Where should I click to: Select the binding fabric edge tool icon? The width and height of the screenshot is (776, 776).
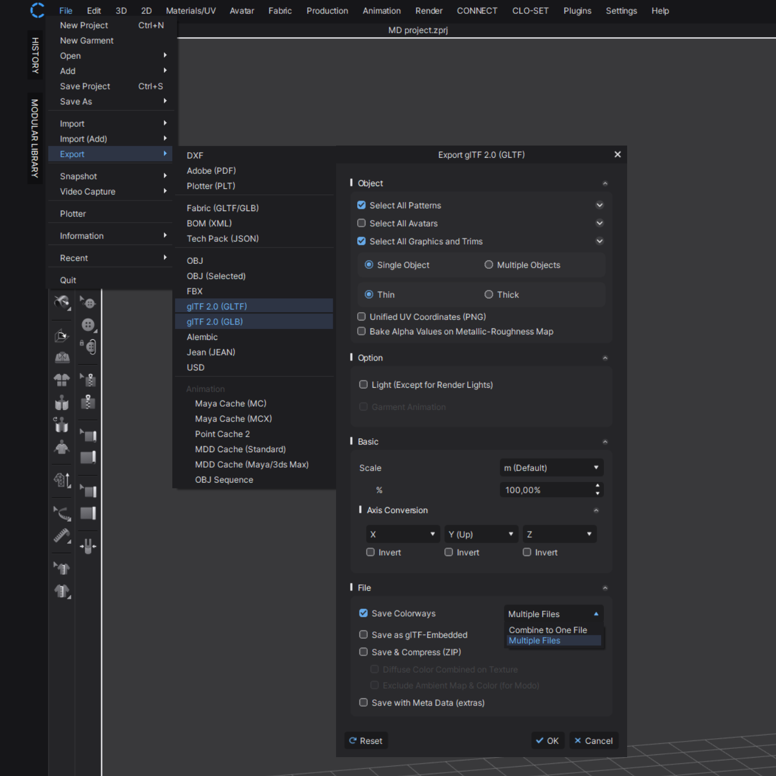coord(88,513)
